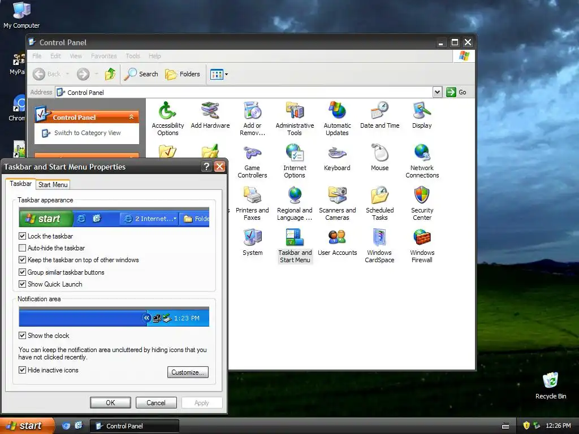
Task: Open Add or Remove Programs icon
Action: [x=252, y=118]
